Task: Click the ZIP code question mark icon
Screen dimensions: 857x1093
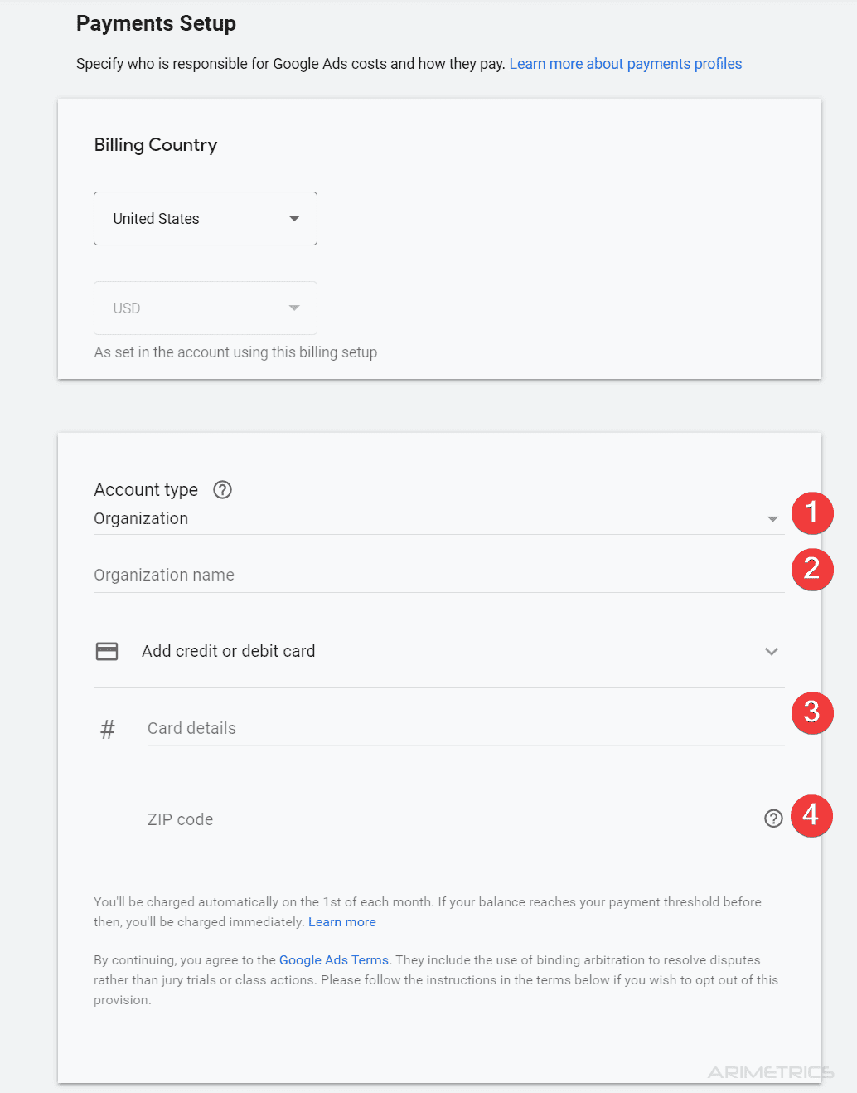Action: [x=773, y=819]
